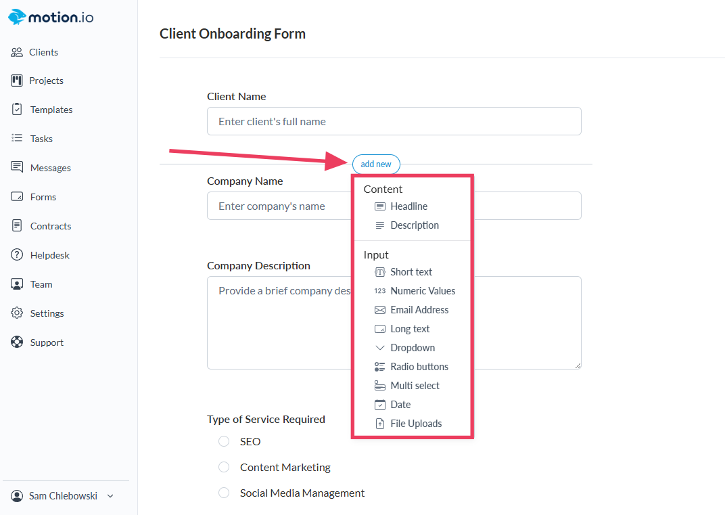Add a Dropdown field from menu

pos(412,348)
